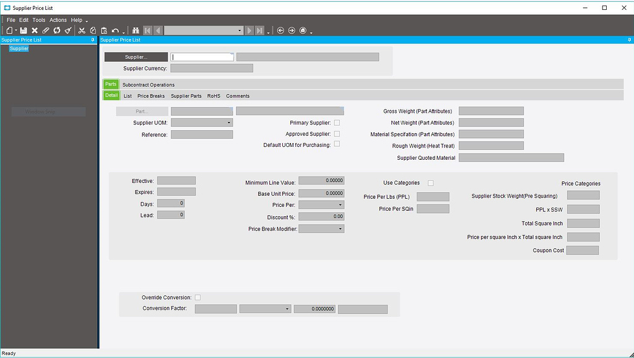This screenshot has width=634, height=358.
Task: Expand the Conversion Factor UOM dropdown
Action: click(287, 309)
